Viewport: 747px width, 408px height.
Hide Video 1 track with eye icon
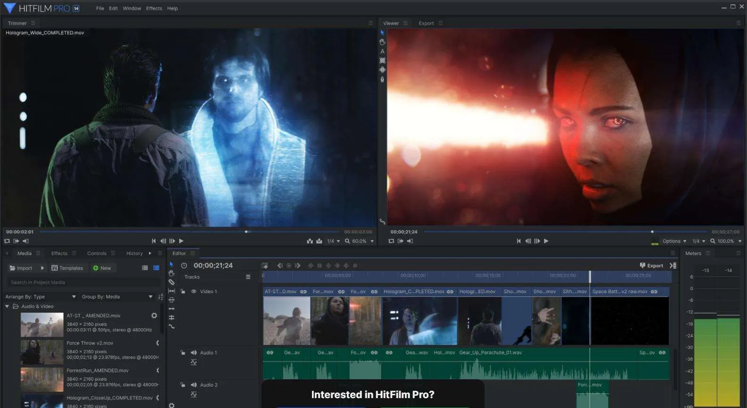(193, 291)
